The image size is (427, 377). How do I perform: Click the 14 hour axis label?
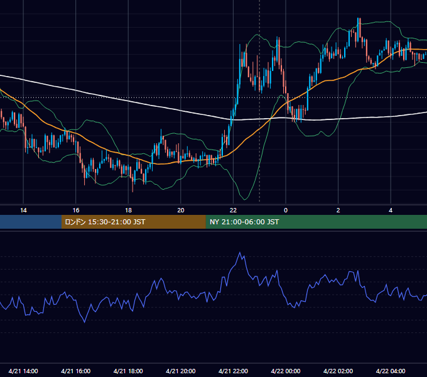click(23, 210)
